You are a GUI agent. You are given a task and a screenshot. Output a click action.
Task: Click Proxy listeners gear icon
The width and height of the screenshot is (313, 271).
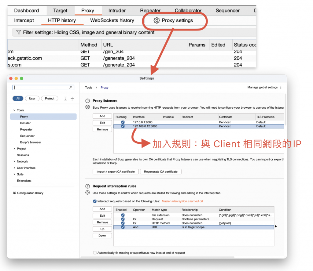pos(88,107)
